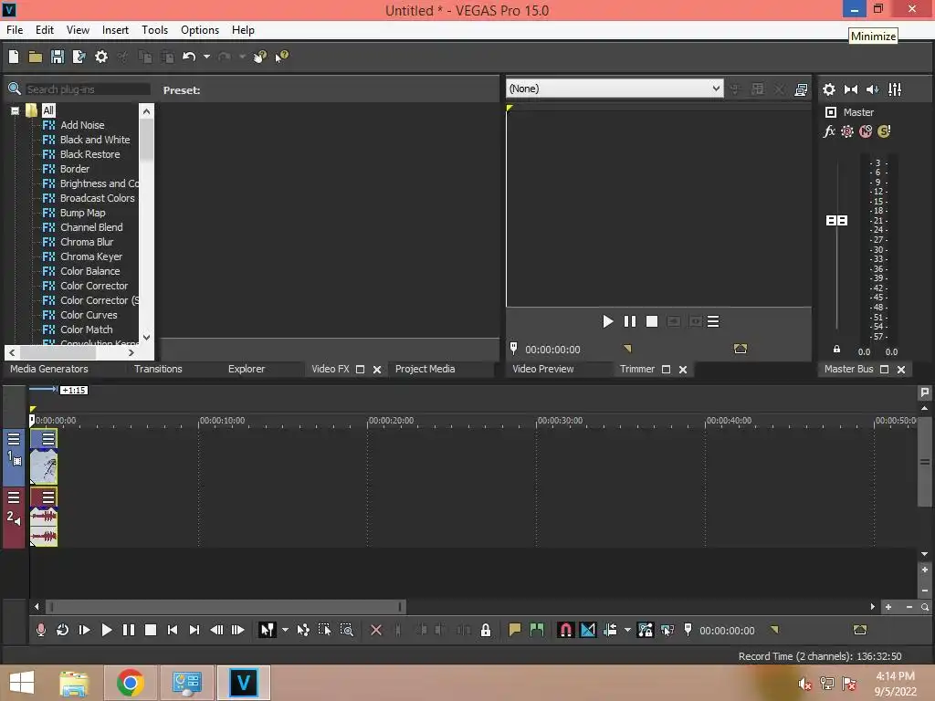Toggle Master solo button

pyautogui.click(x=884, y=131)
